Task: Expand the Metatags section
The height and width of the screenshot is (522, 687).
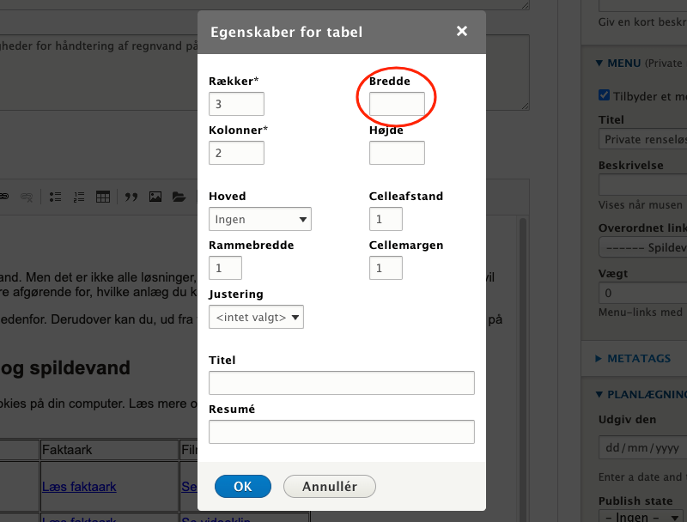Action: pyautogui.click(x=638, y=358)
